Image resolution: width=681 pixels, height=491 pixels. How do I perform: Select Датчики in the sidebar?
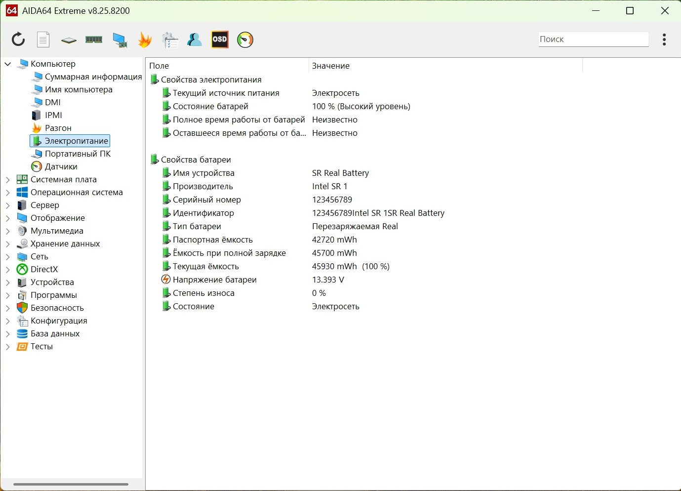pyautogui.click(x=61, y=166)
